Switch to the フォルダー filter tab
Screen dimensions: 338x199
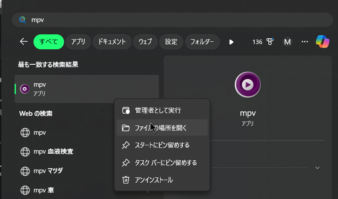pyautogui.click(x=203, y=42)
